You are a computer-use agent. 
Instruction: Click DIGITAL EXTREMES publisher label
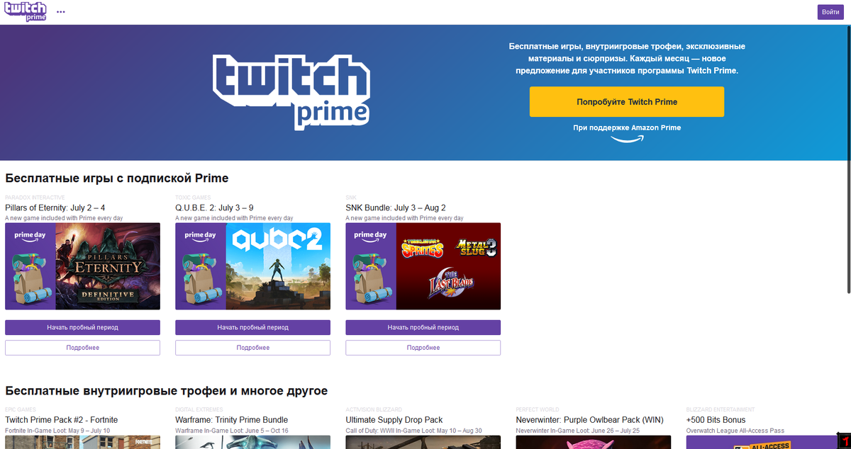(201, 410)
